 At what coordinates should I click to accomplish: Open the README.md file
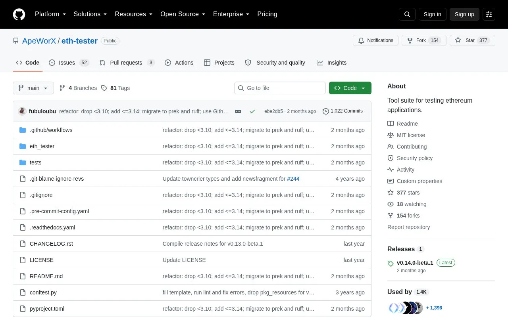(x=46, y=276)
